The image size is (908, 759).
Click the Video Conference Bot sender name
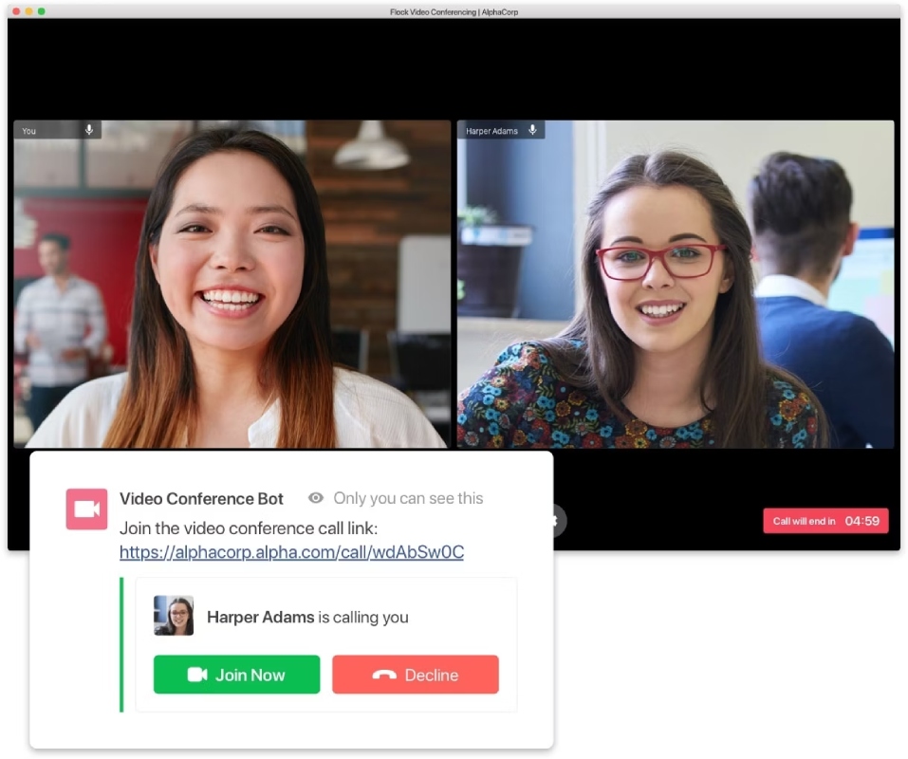click(201, 498)
